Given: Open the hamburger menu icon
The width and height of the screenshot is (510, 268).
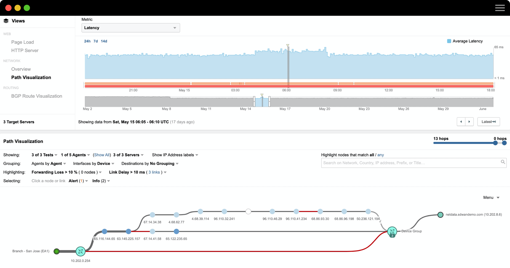Looking at the screenshot, I should (500, 8).
